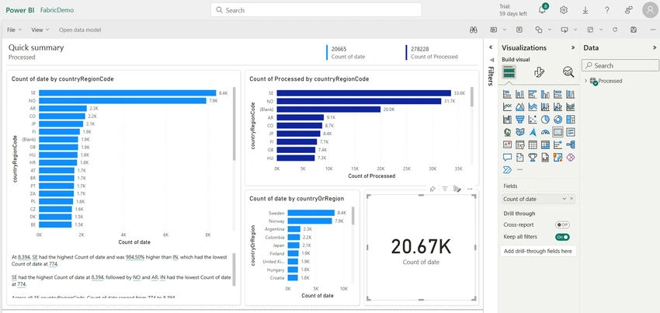Image resolution: width=660 pixels, height=313 pixels.
Task: Click Open data model
Action: 80,30
